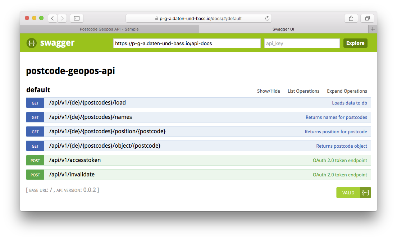This screenshot has height=240, width=397.
Task: Minimize the window with the yellow button
Action: (34, 18)
